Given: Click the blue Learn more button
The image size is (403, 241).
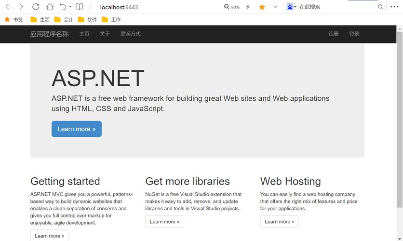Looking at the screenshot, I should tap(77, 129).
